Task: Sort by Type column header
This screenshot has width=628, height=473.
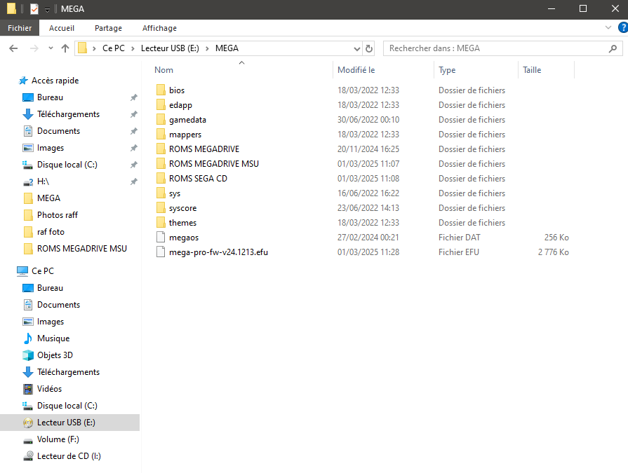Action: pos(447,70)
